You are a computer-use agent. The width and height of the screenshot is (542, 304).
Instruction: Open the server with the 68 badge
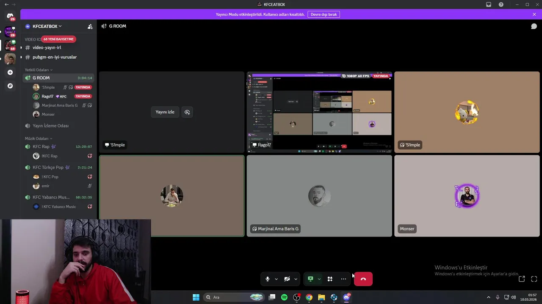[10, 45]
